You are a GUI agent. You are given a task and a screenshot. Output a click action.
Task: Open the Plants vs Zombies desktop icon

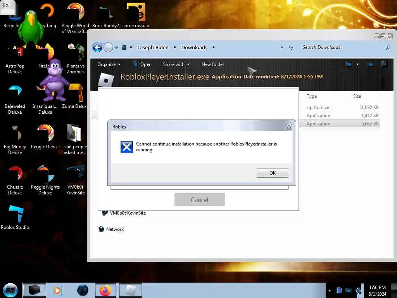pyautogui.click(x=76, y=59)
